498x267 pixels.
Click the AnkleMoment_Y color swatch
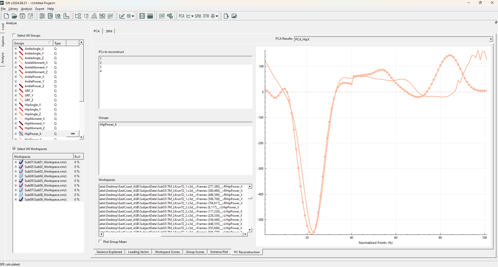(x=21, y=67)
